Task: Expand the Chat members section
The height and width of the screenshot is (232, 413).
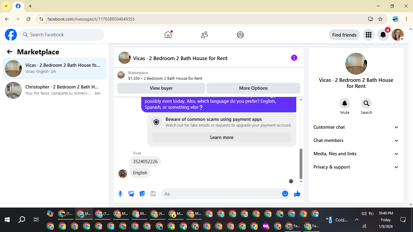Action: pos(356,140)
